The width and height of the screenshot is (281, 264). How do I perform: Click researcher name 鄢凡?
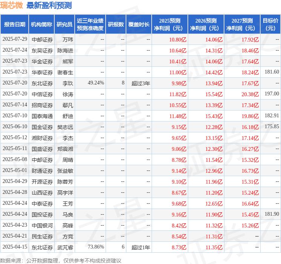click(68, 105)
